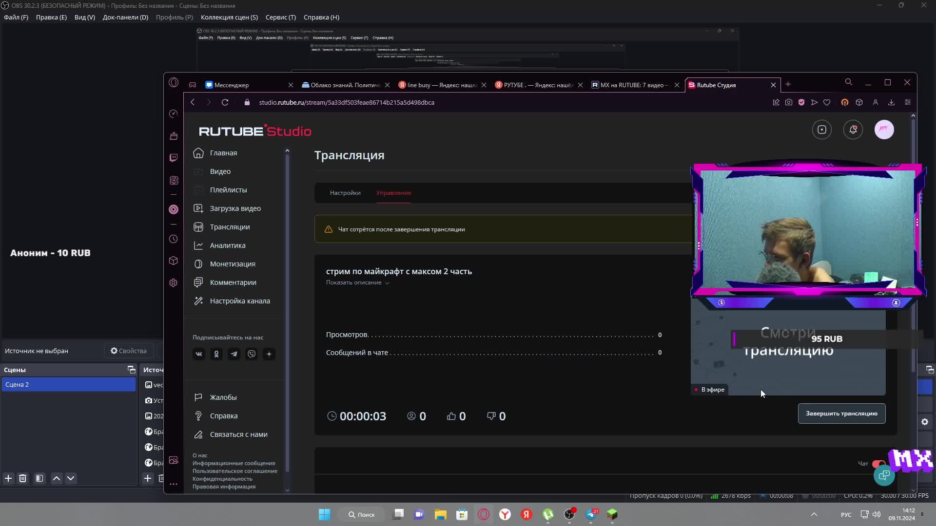Select Сцена 2 in the OBS scenes list

pos(68,384)
